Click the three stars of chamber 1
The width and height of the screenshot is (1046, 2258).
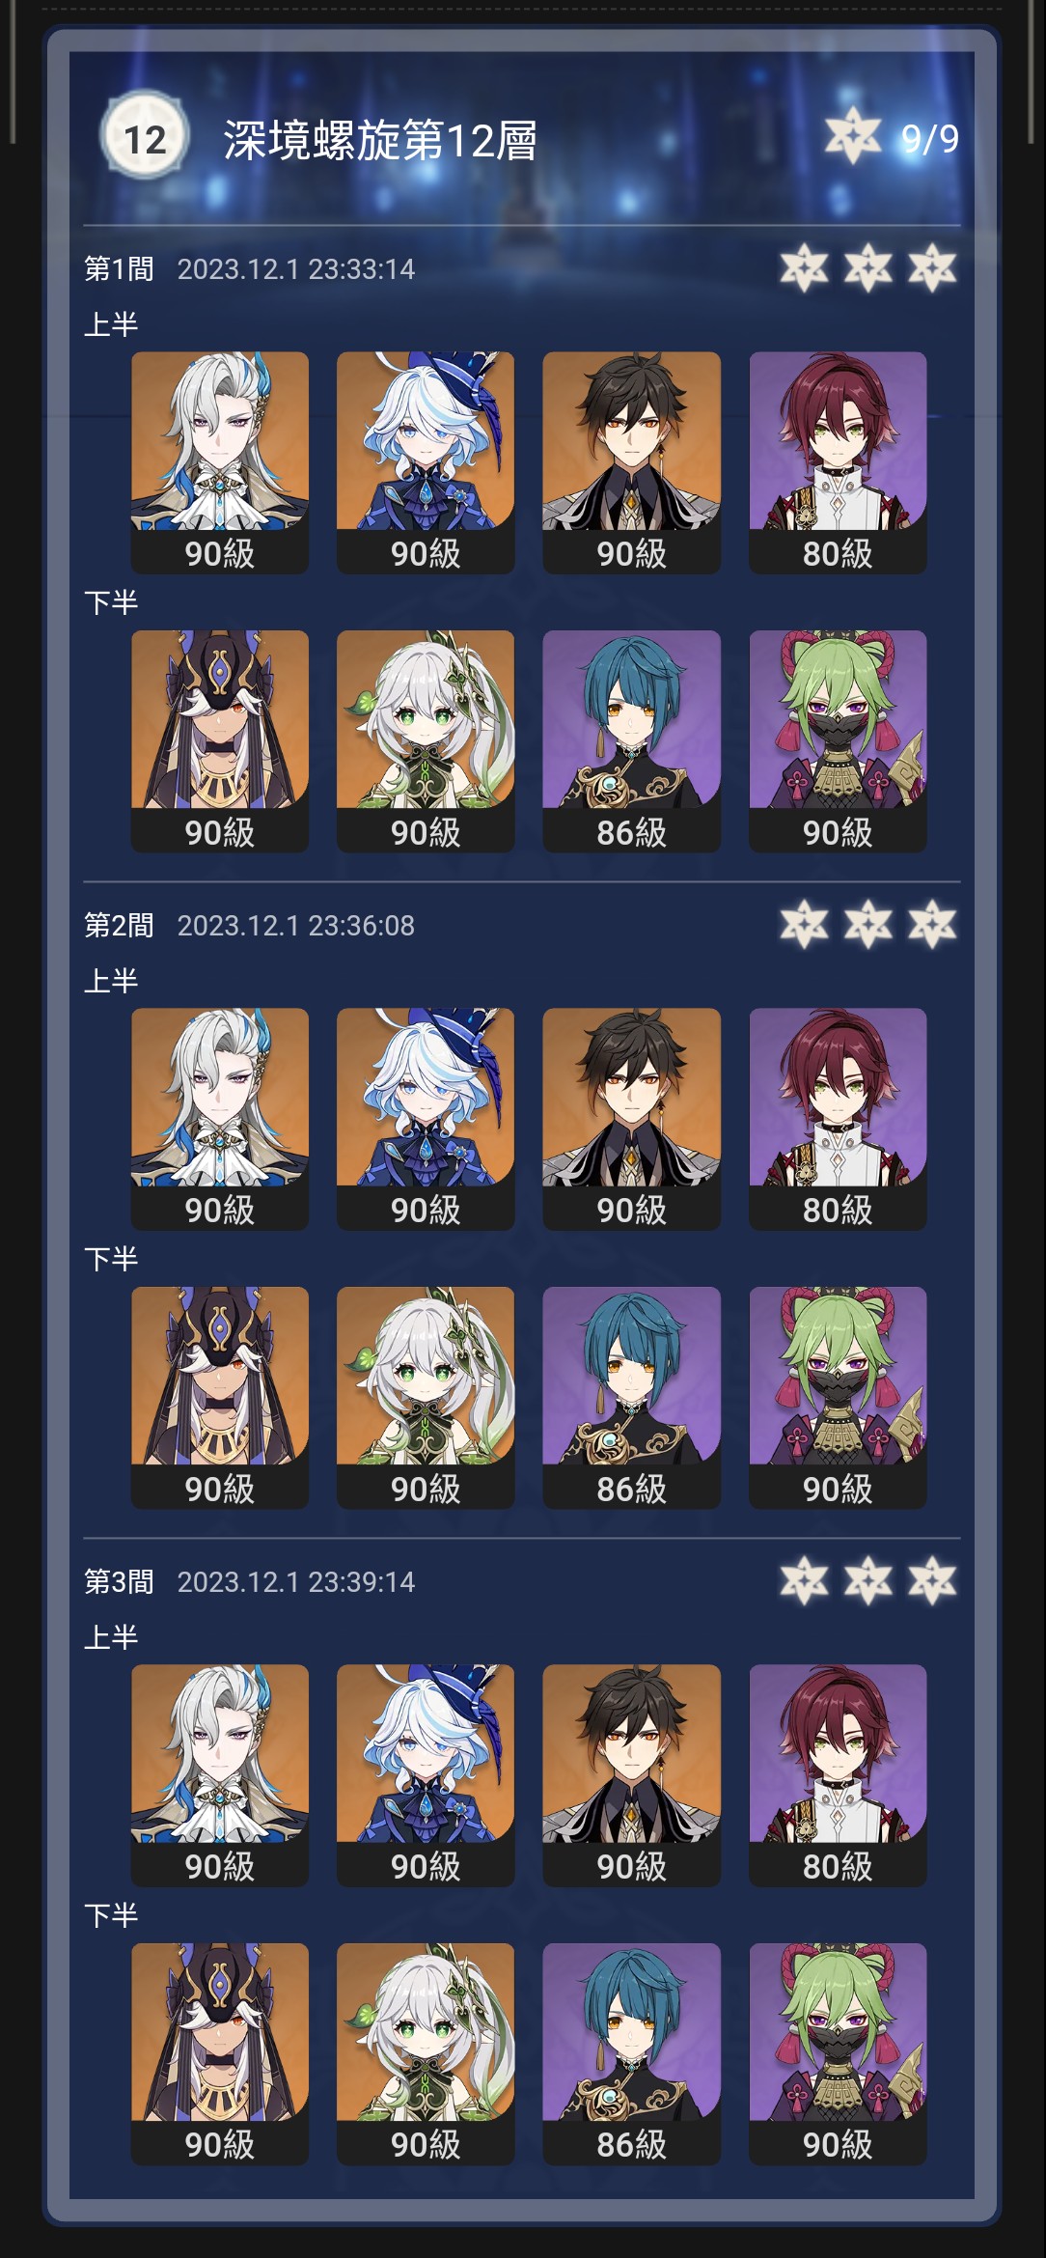click(x=868, y=268)
